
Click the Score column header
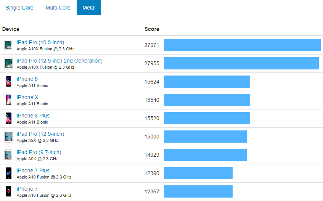coord(152,29)
